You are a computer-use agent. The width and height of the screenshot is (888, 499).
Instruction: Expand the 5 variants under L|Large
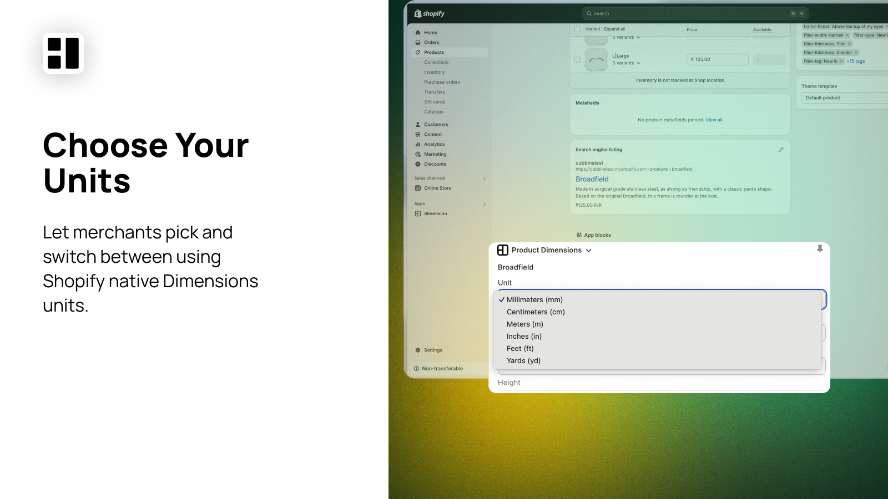627,63
